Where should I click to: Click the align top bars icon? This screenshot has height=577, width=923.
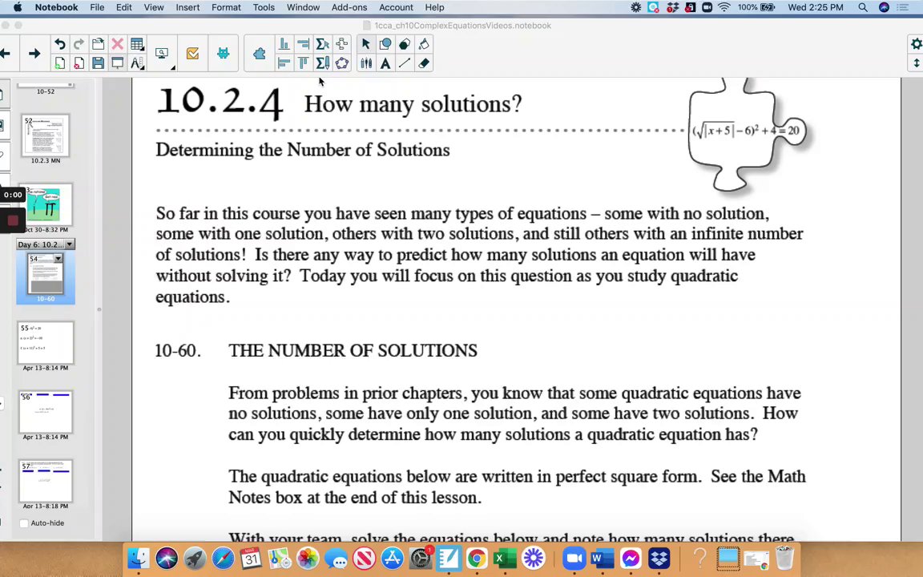pyautogui.click(x=303, y=63)
